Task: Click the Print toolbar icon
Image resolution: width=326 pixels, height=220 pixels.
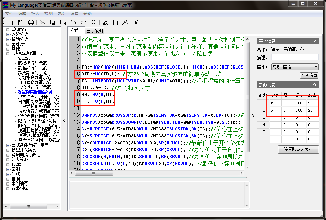Action: click(31, 22)
